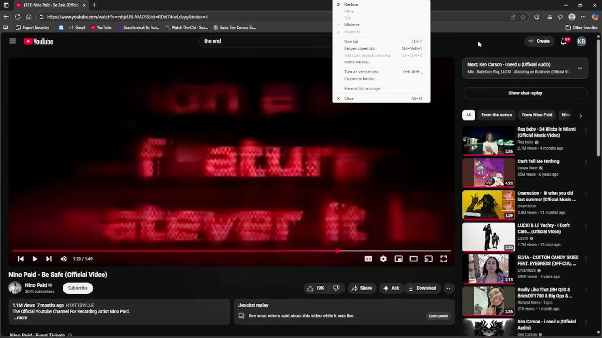Resume the paused video with play button
The image size is (602, 338).
34,259
